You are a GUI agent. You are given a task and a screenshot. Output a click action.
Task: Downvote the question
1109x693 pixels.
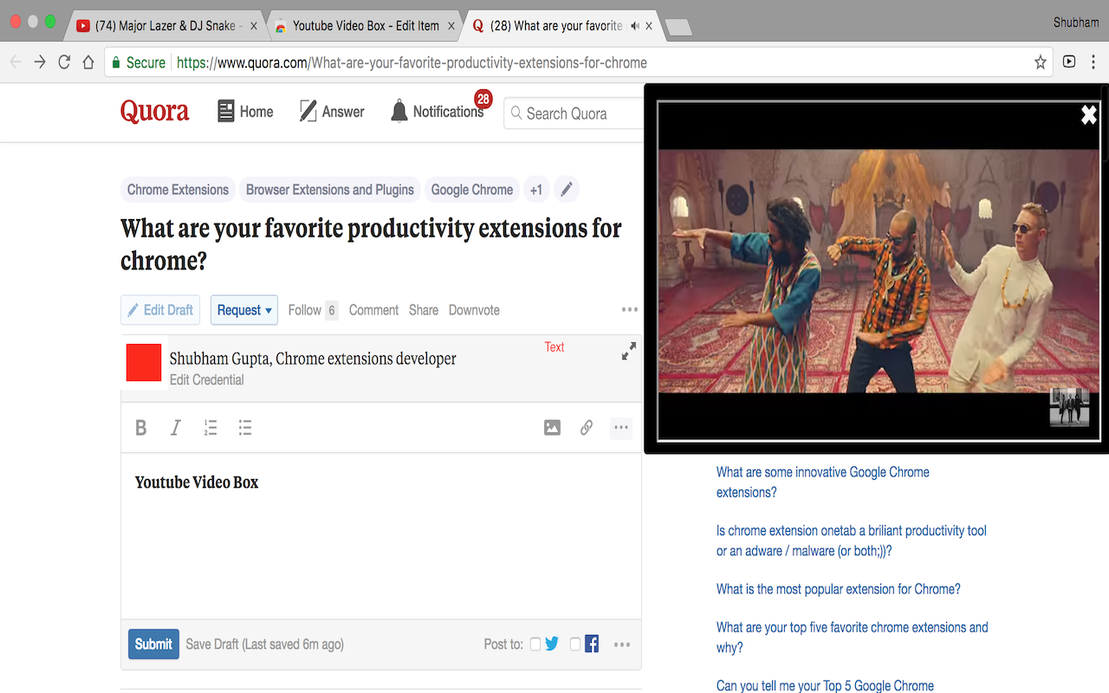coord(474,310)
